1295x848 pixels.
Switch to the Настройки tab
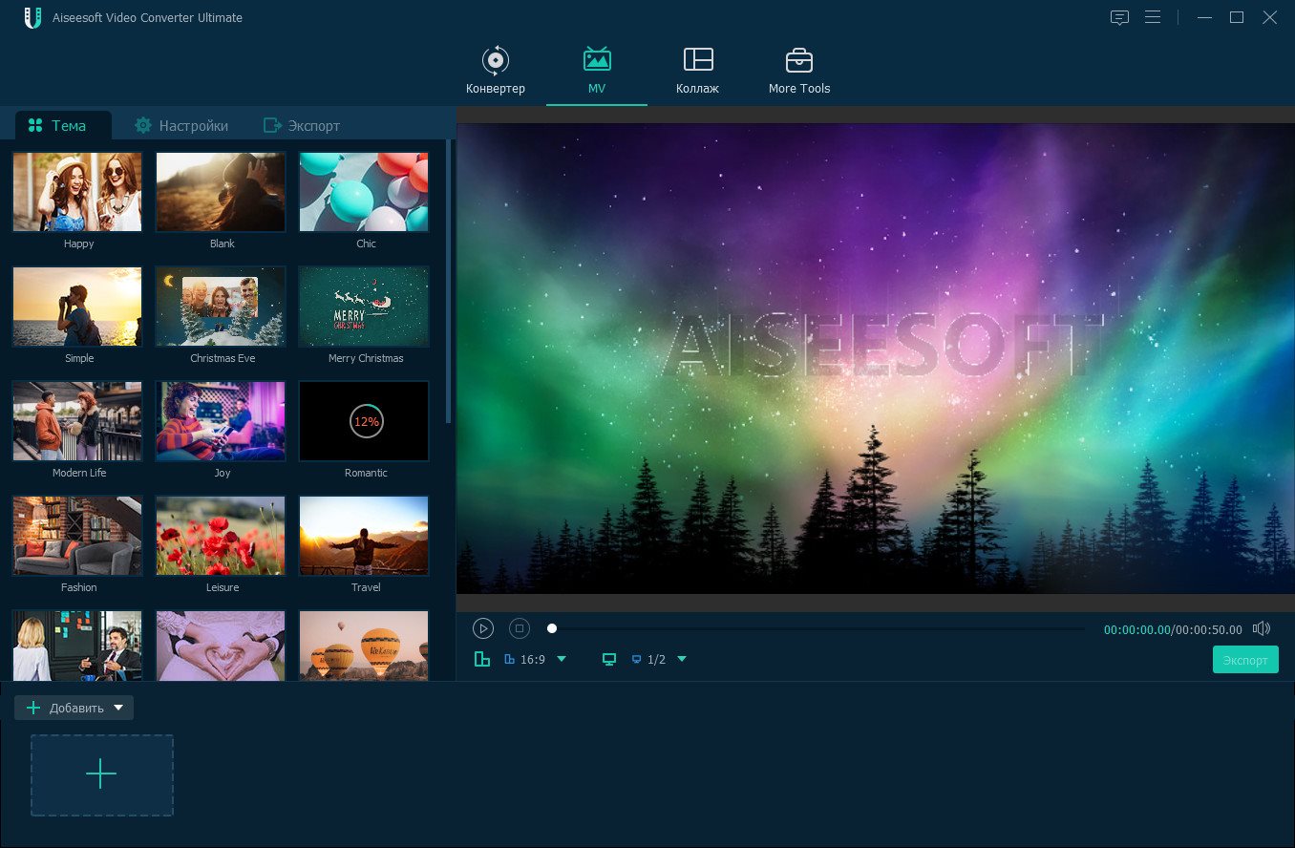(x=181, y=125)
